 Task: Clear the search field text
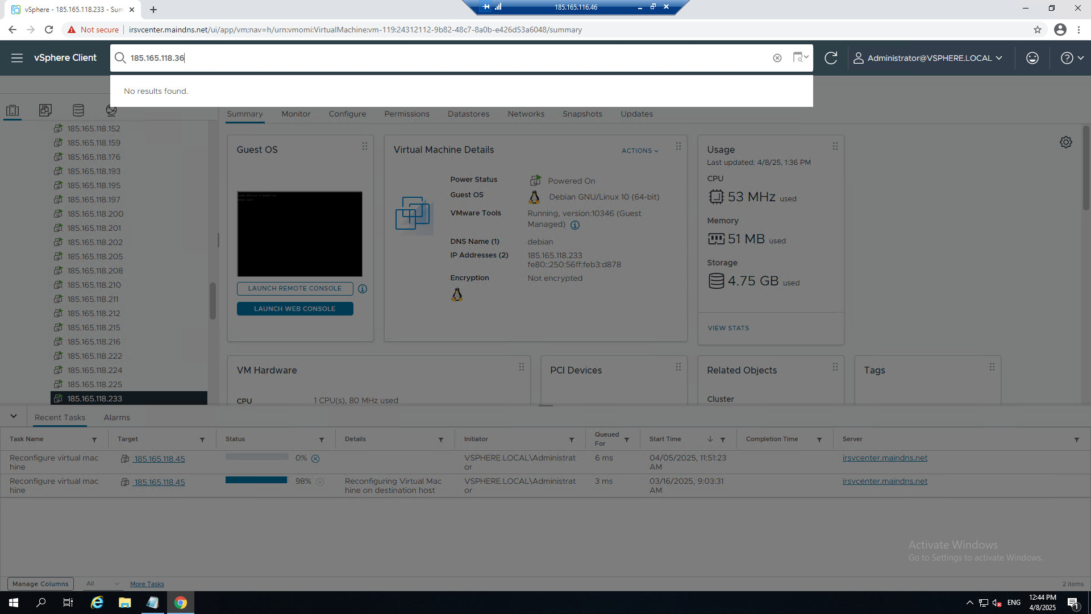[x=777, y=58]
